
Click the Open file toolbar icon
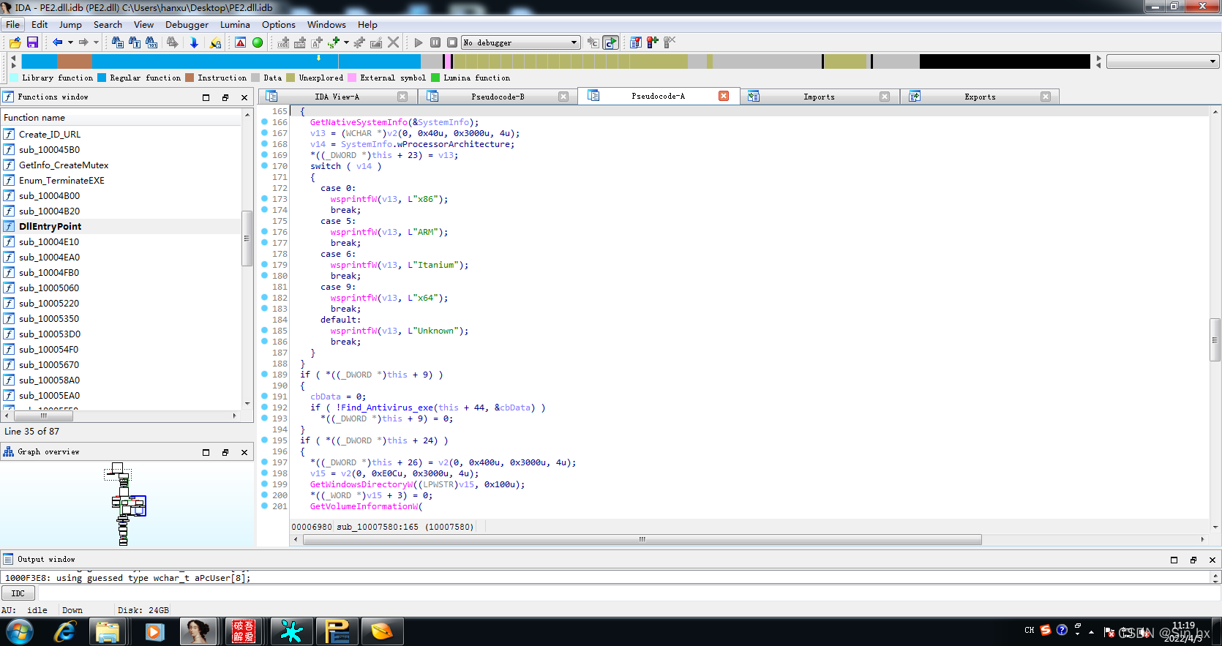[x=15, y=42]
